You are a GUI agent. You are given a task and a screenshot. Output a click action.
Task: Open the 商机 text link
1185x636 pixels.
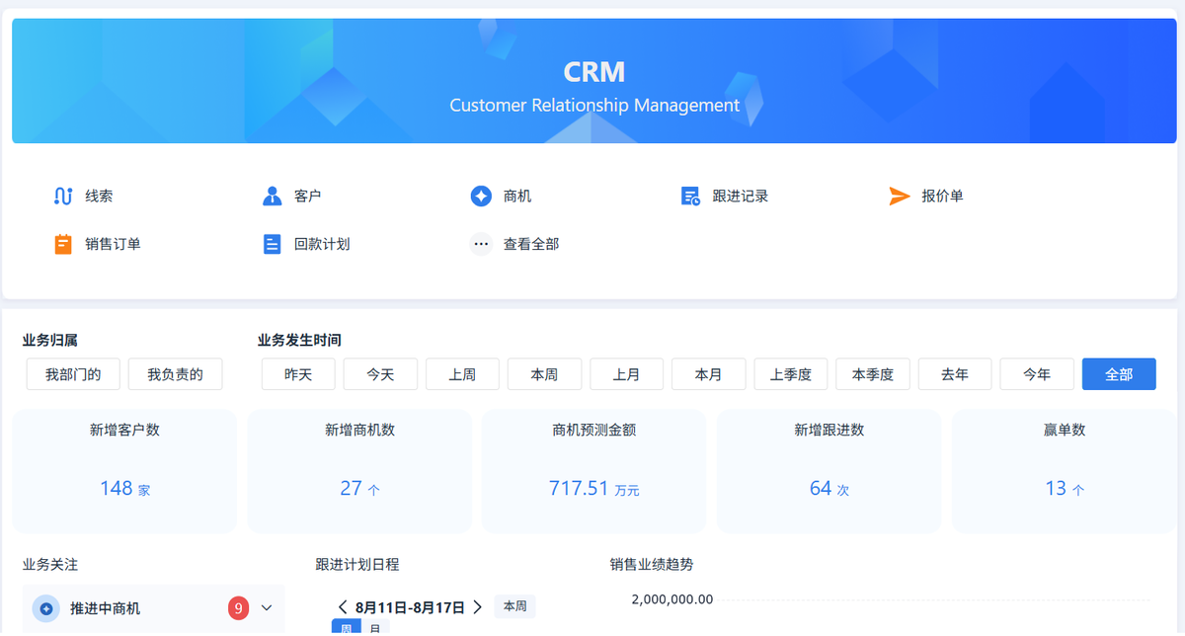[517, 196]
